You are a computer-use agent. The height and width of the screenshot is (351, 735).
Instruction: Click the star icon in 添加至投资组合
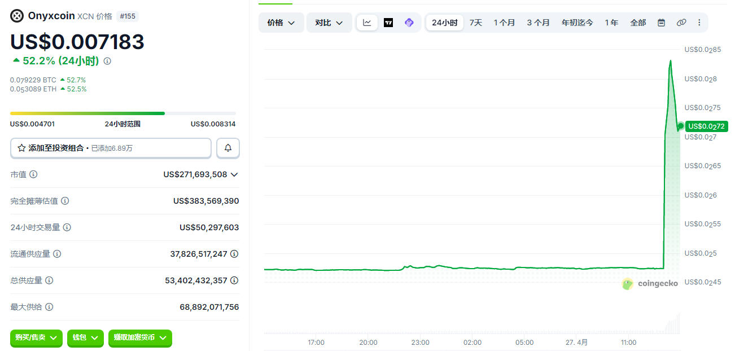21,148
